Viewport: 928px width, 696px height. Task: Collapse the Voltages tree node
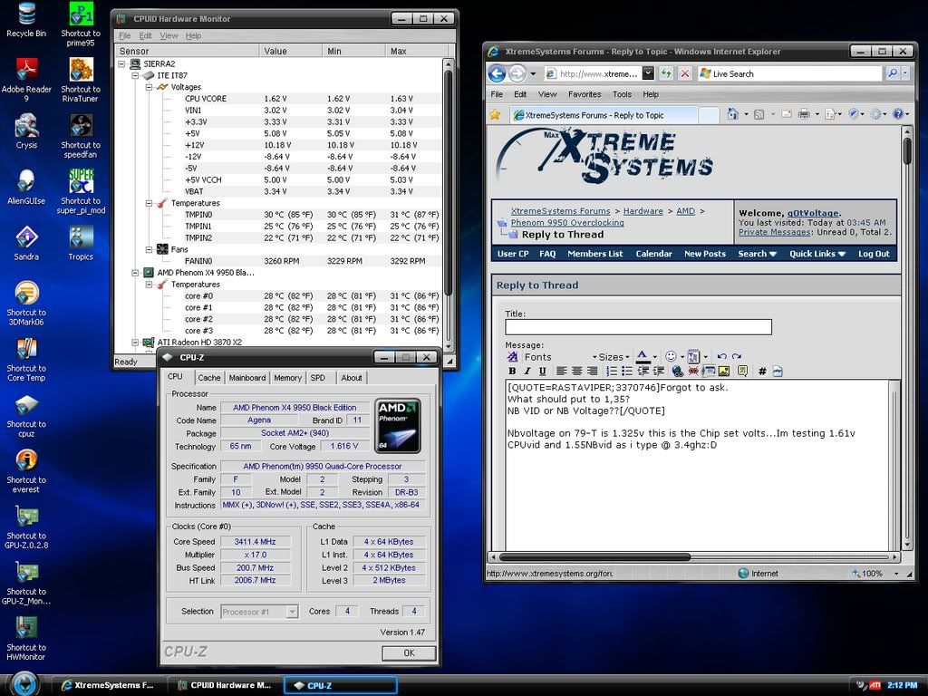tap(150, 87)
